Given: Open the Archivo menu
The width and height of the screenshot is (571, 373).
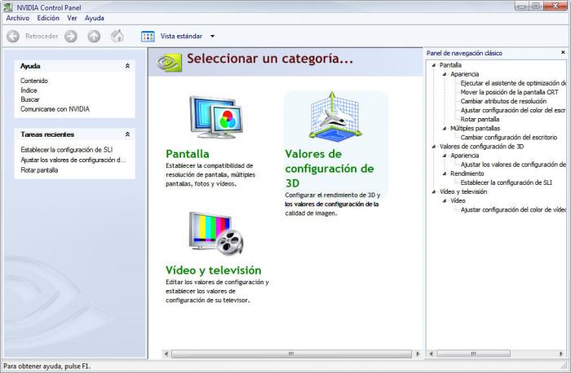Looking at the screenshot, I should [x=17, y=18].
